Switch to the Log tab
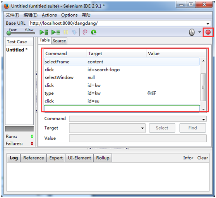This screenshot has height=198, width=216. tap(14, 158)
